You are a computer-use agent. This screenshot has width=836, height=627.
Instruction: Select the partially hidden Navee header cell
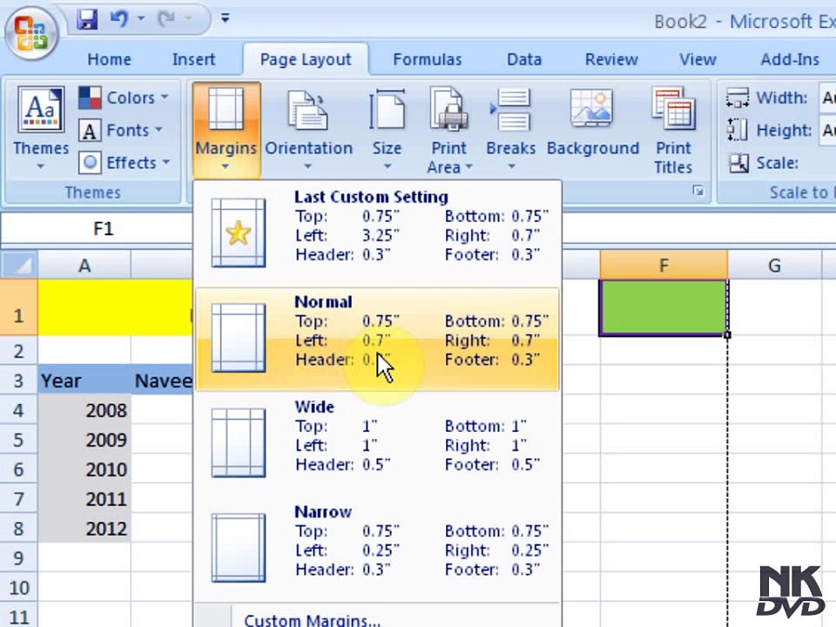pyautogui.click(x=162, y=381)
